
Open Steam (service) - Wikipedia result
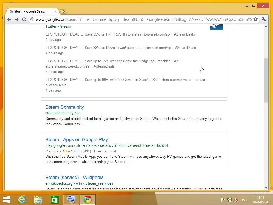click(x=75, y=178)
